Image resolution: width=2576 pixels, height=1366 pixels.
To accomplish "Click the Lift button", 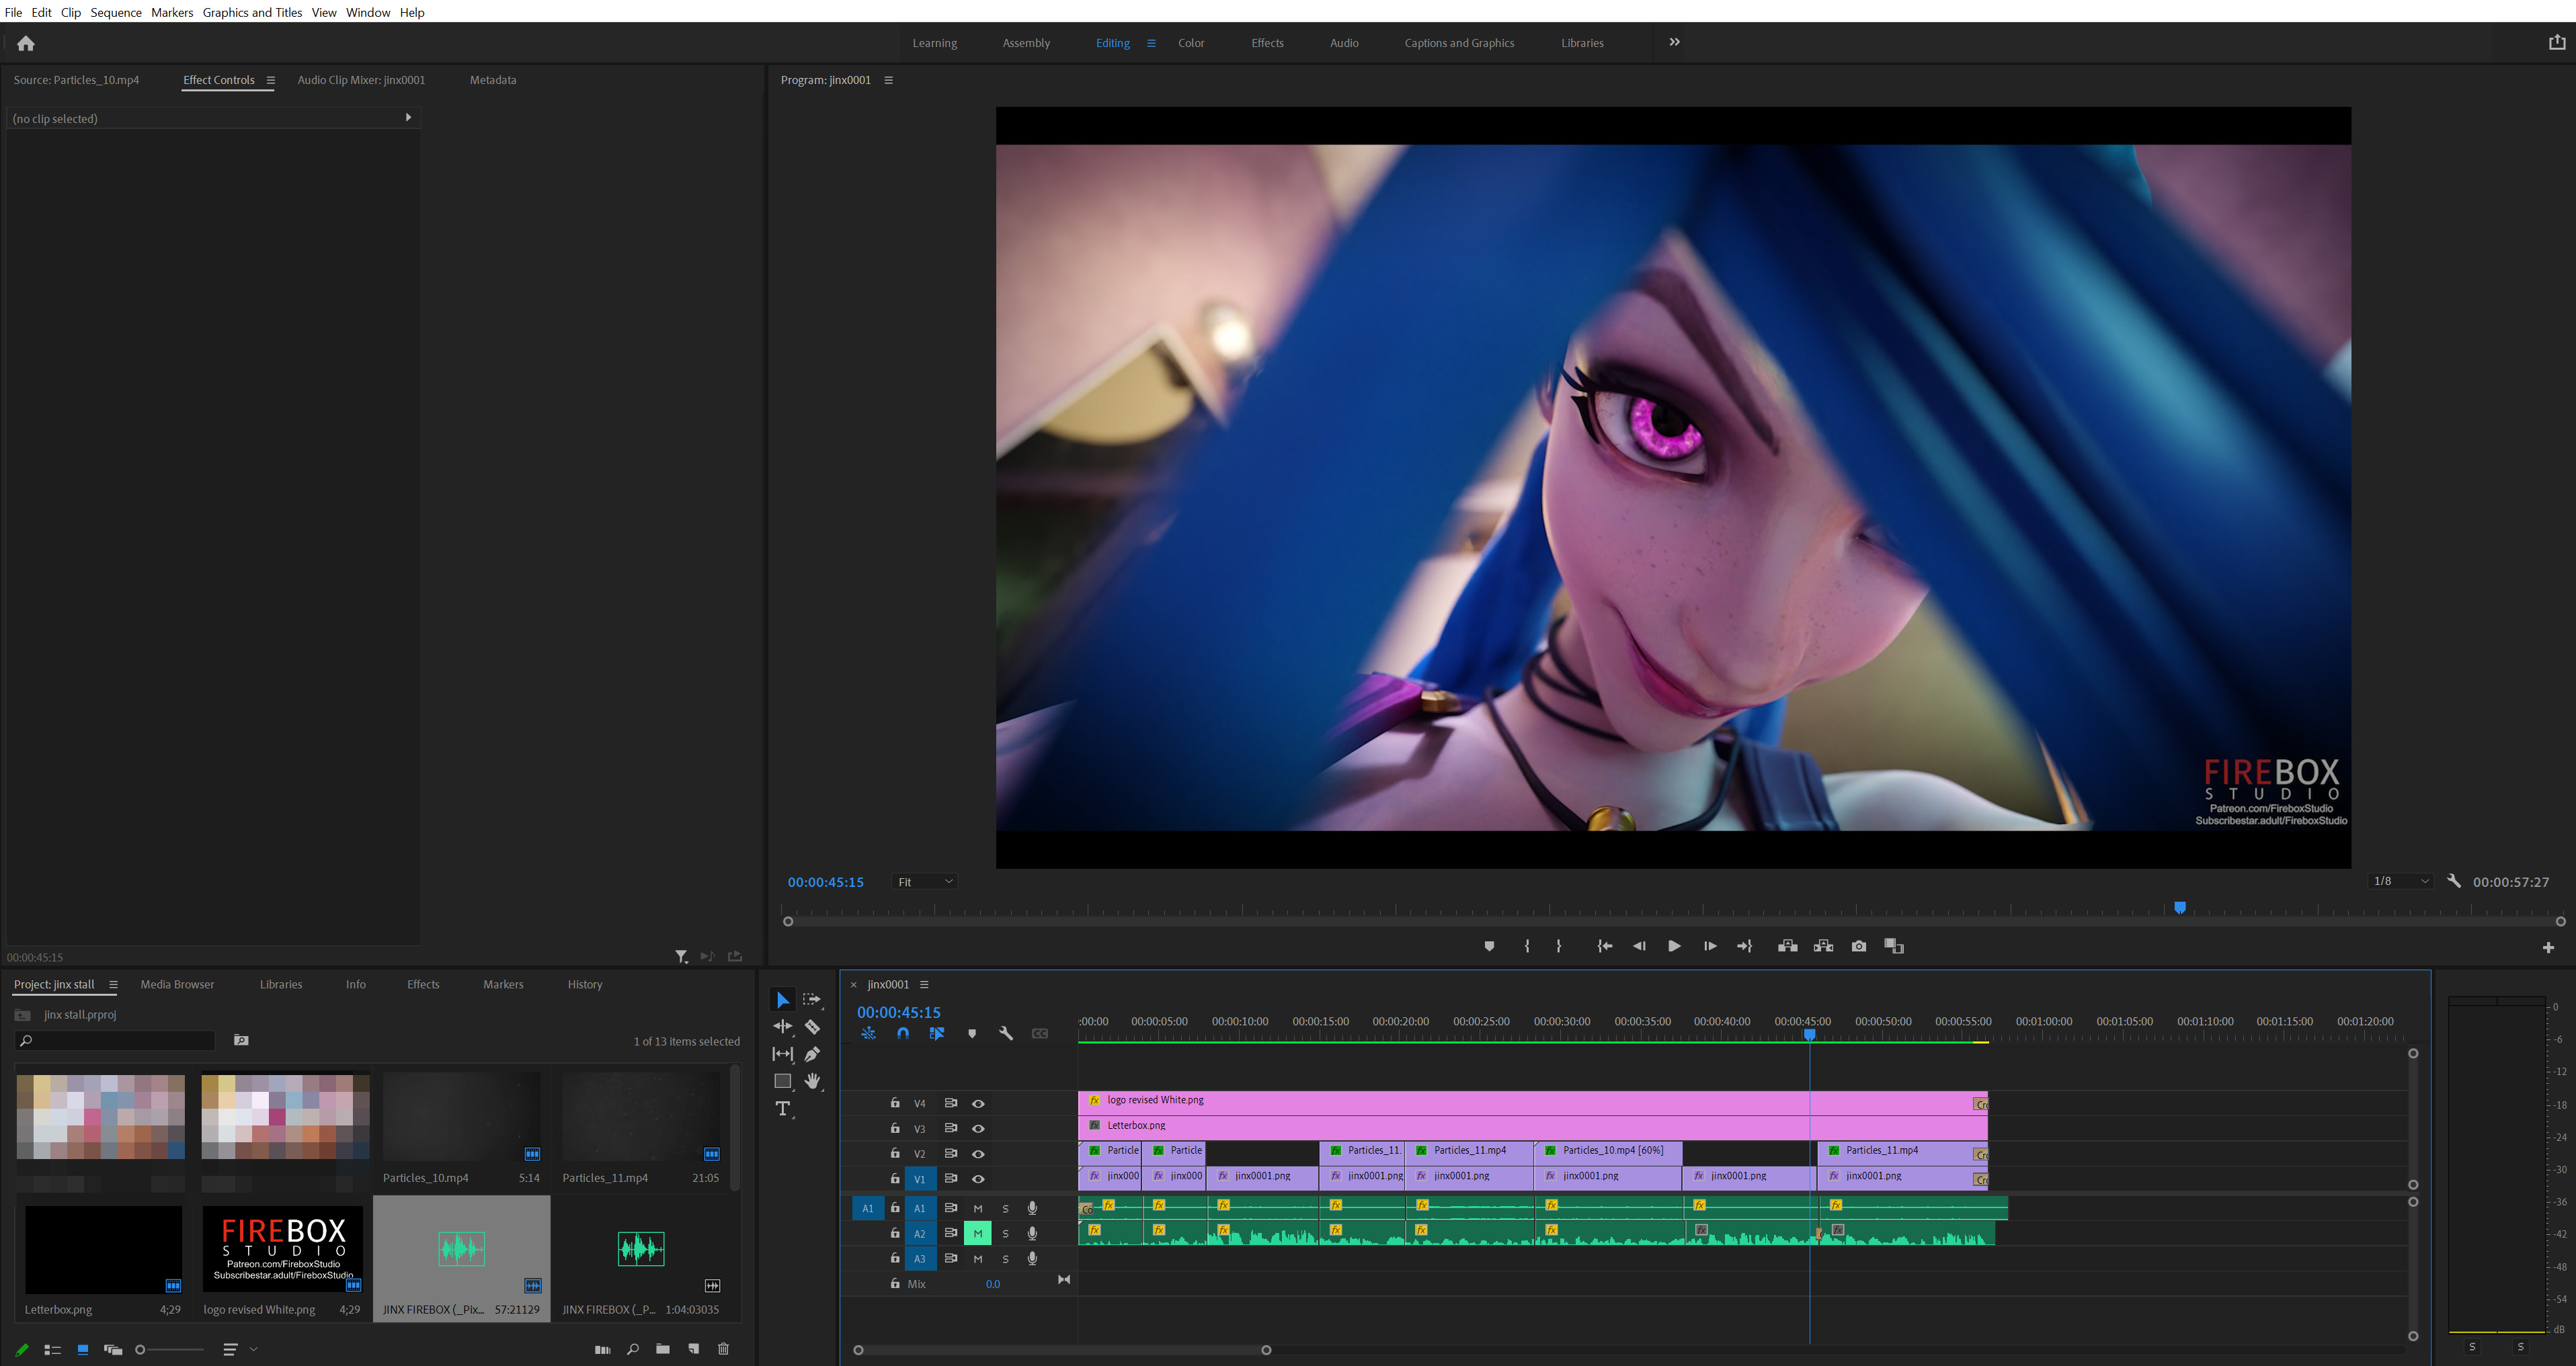I will [1788, 946].
